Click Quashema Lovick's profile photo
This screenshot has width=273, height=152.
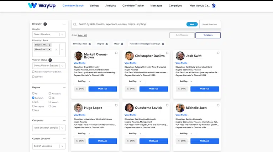click(129, 108)
